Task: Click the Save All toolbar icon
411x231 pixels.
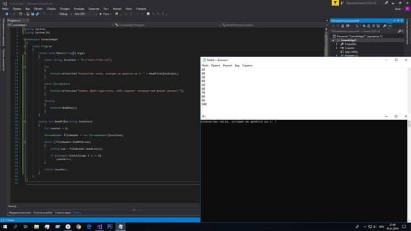Action: click(x=37, y=14)
